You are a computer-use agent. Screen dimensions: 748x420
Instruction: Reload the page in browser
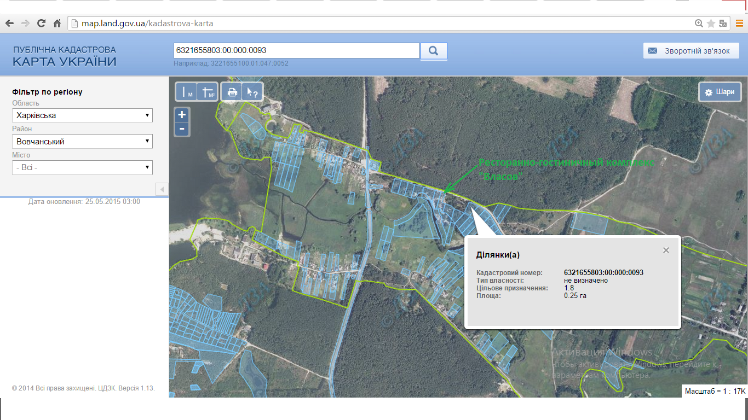click(x=41, y=24)
